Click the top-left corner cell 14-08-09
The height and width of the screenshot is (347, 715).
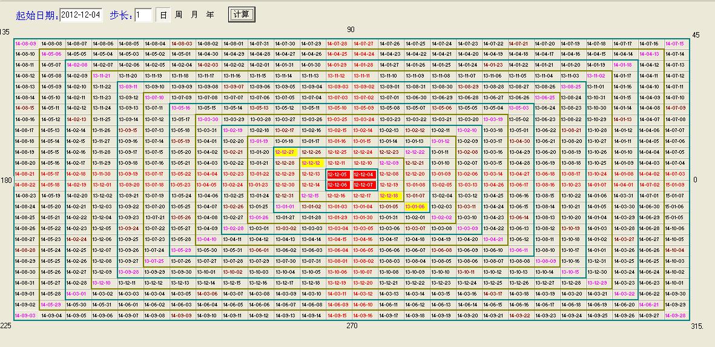25,44
